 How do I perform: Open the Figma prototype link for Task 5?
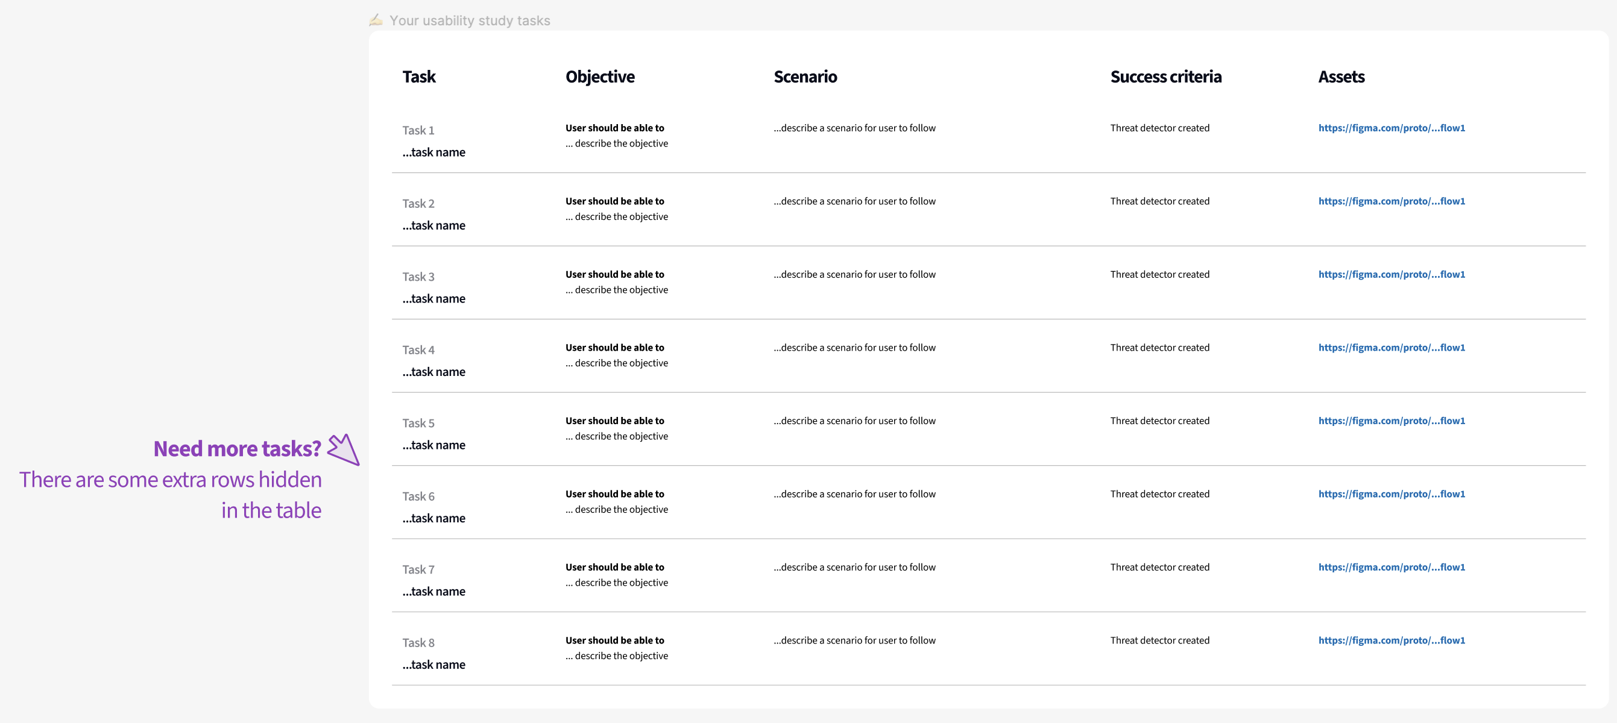[x=1391, y=421]
